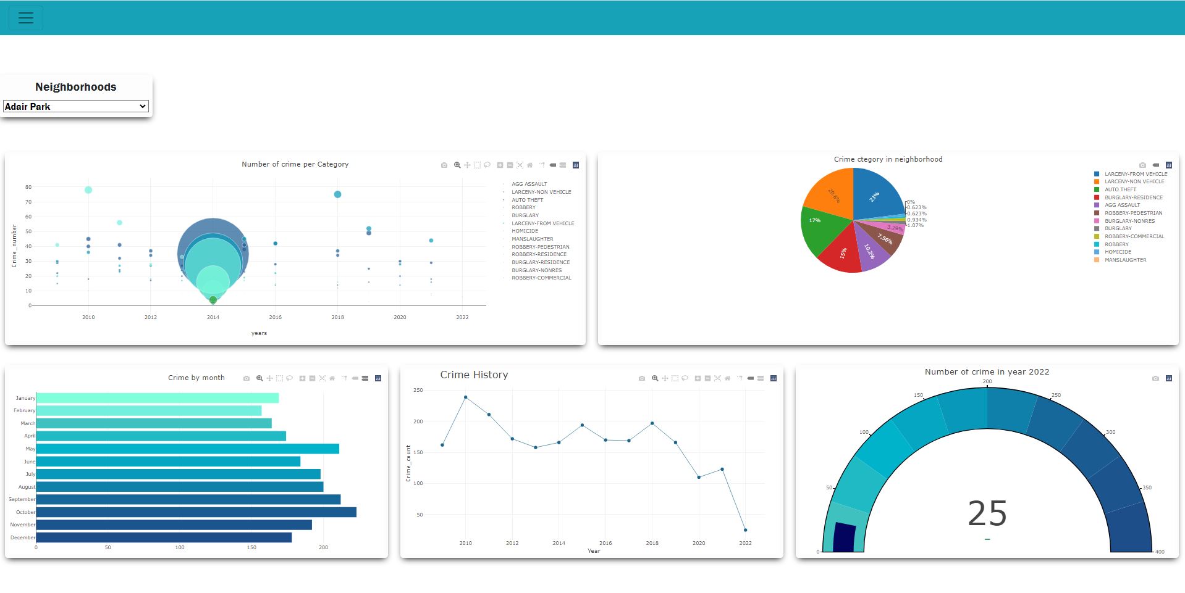The image size is (1185, 593).
Task: Open the hamburger navigation menu
Action: (x=25, y=18)
